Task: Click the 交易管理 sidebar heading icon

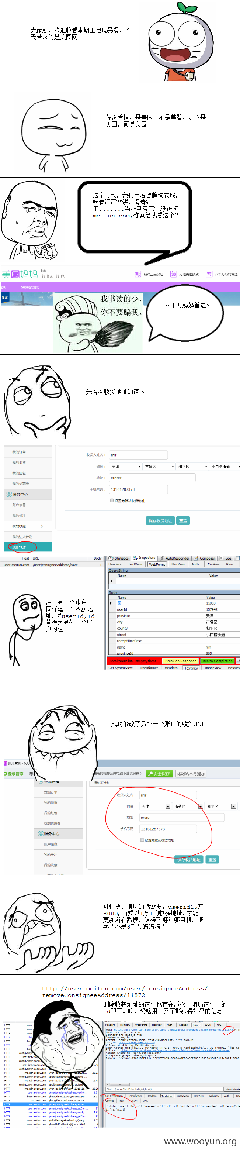Action: pyautogui.click(x=41, y=781)
